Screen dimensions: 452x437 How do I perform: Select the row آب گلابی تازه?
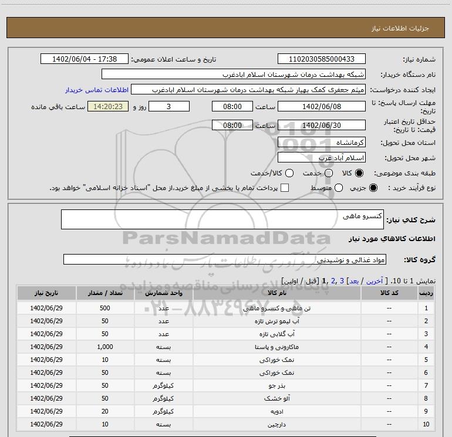(225, 334)
